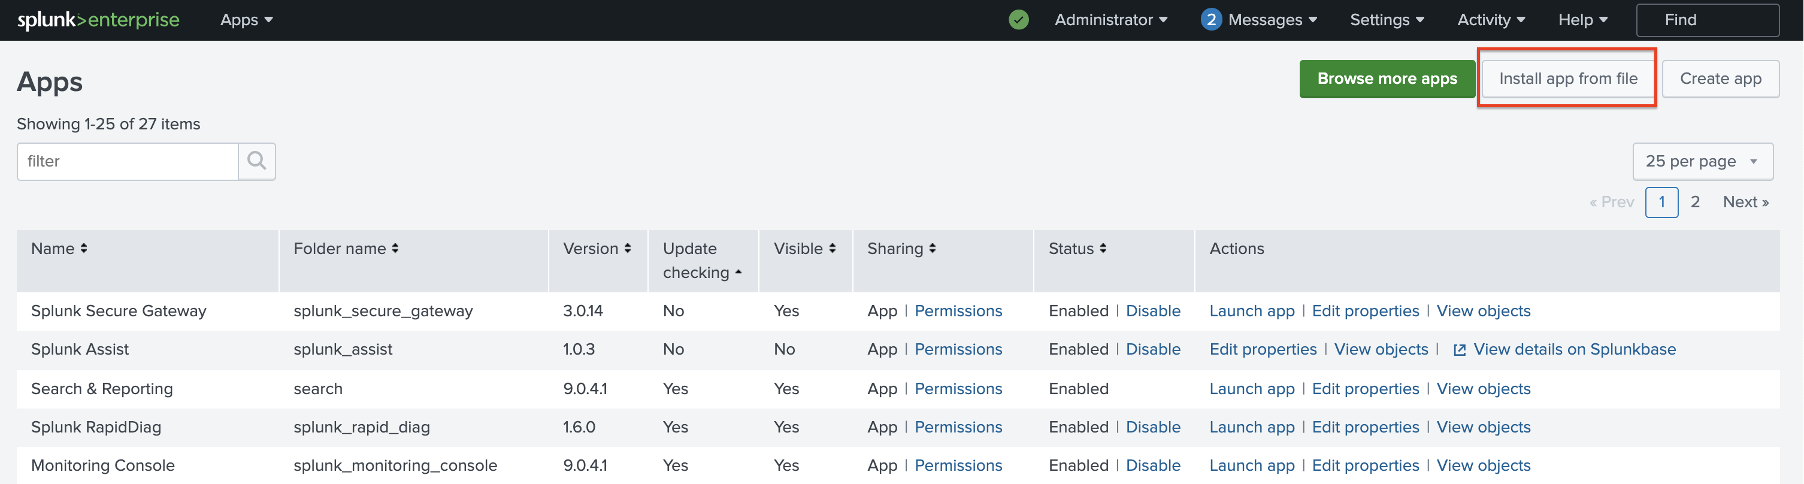The image size is (1804, 484).
Task: Expand the Apps dropdown in navbar
Action: pos(246,20)
